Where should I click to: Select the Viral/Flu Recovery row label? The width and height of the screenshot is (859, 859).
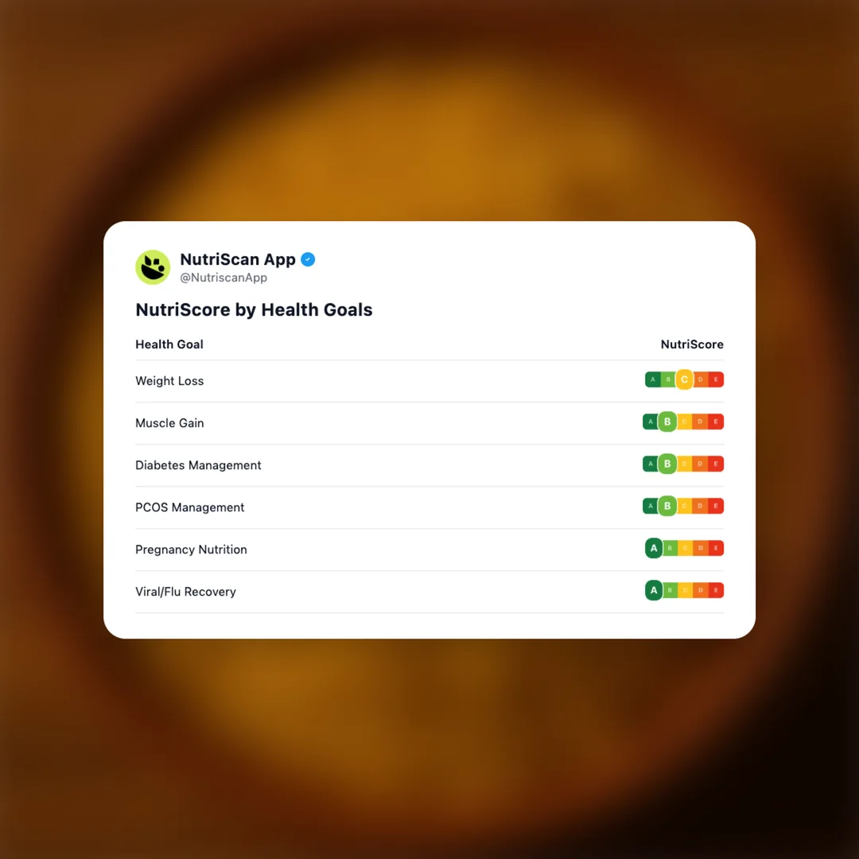tap(185, 592)
